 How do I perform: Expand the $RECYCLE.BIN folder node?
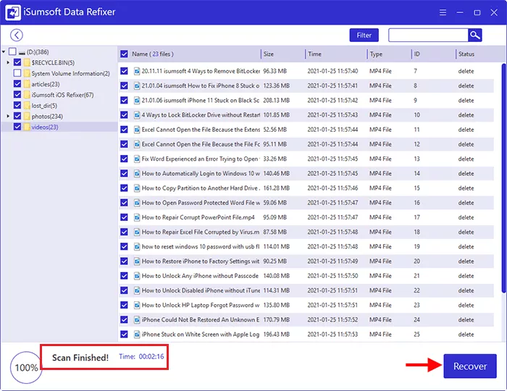8,63
